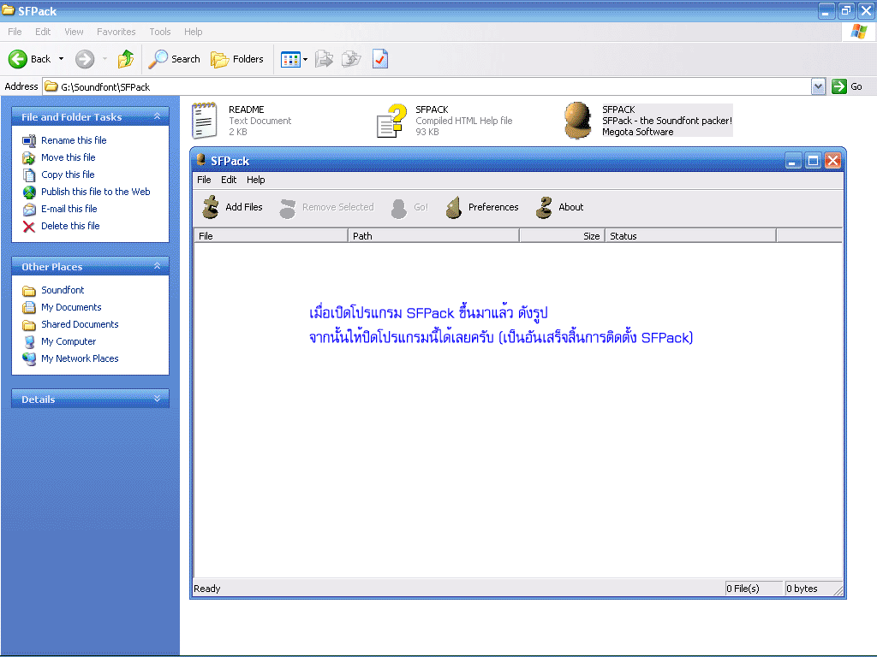This screenshot has height=657, width=877.
Task: Click Delete this file
Action: 70,226
